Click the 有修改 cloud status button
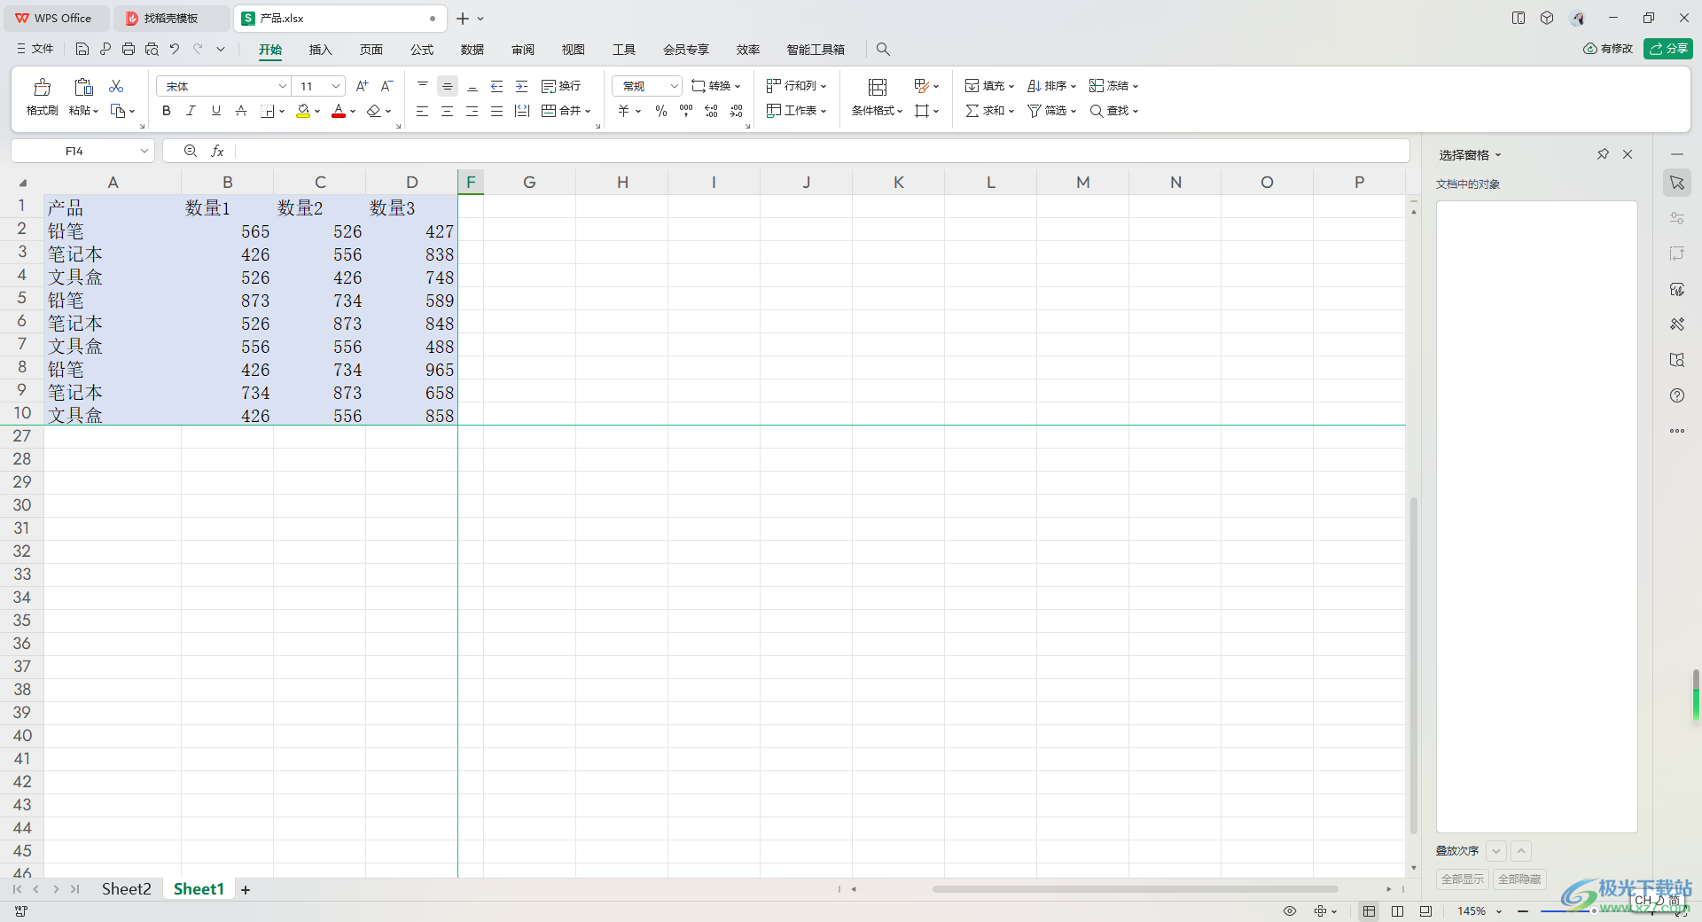This screenshot has height=922, width=1702. (x=1608, y=49)
